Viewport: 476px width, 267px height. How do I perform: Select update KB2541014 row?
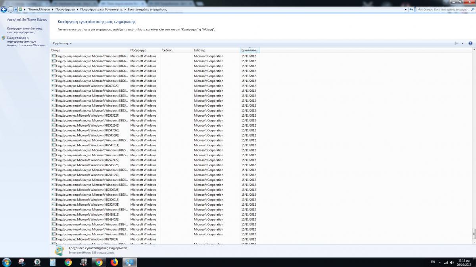point(155,145)
